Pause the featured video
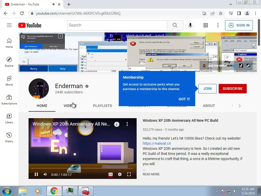 (x=36, y=174)
